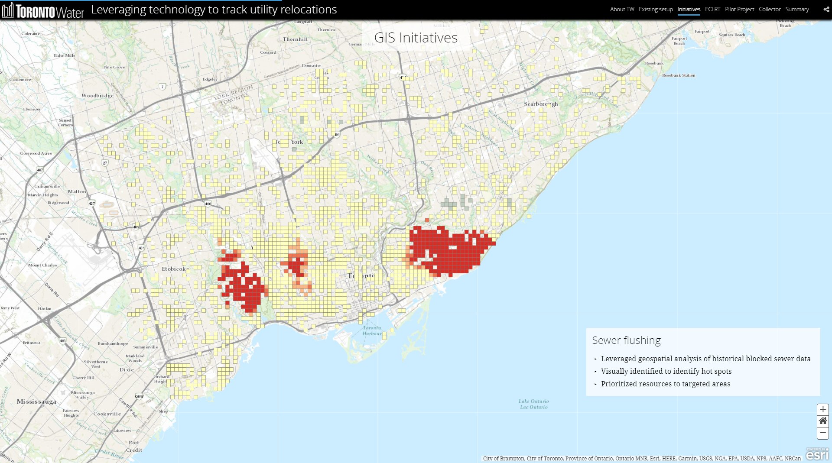The image size is (832, 463).
Task: Select the Initiatives tab
Action: [689, 10]
